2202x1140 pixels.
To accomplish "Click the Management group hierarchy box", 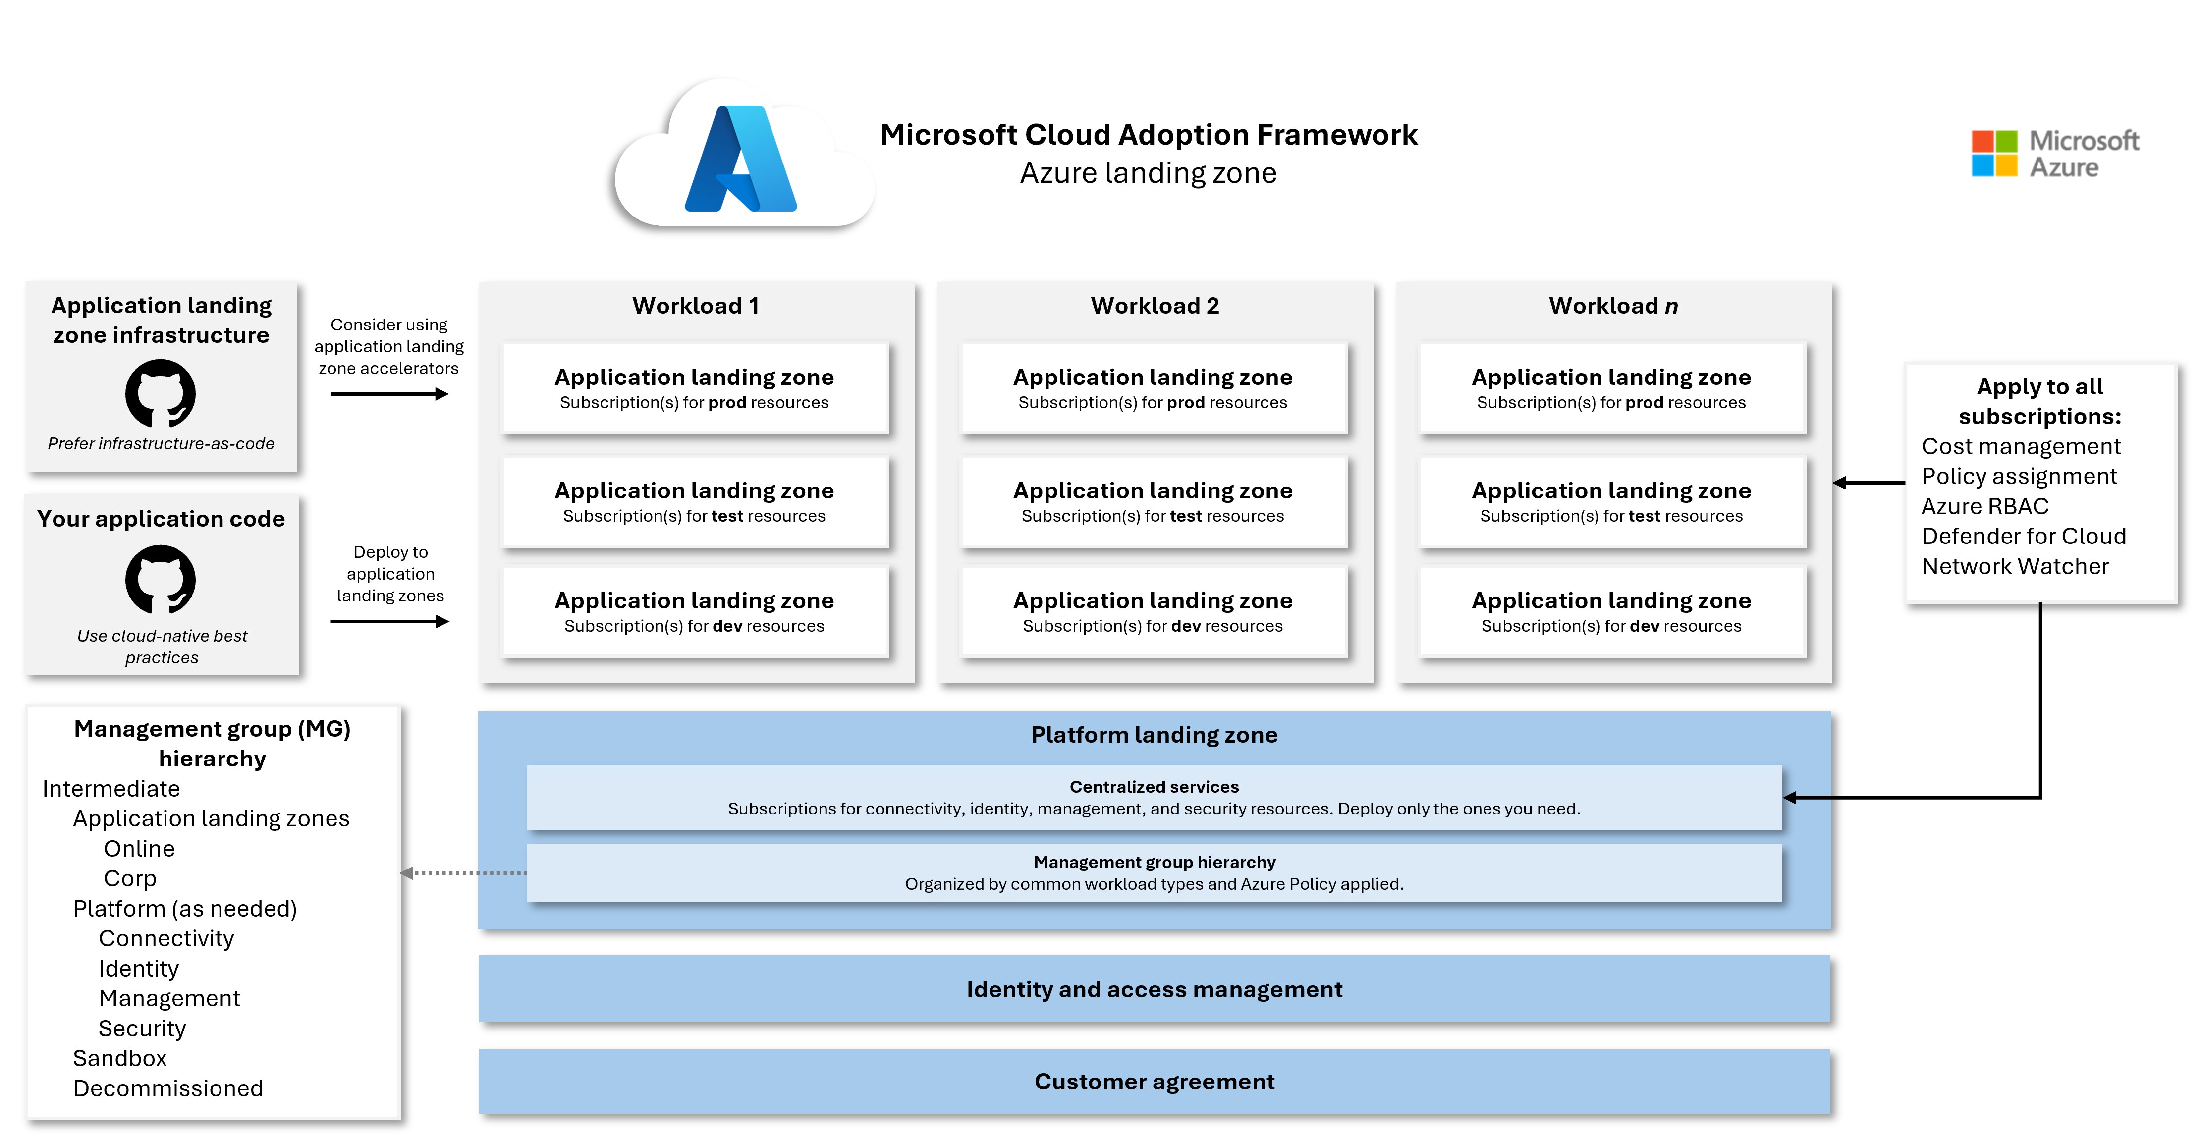I will pos(1154,872).
